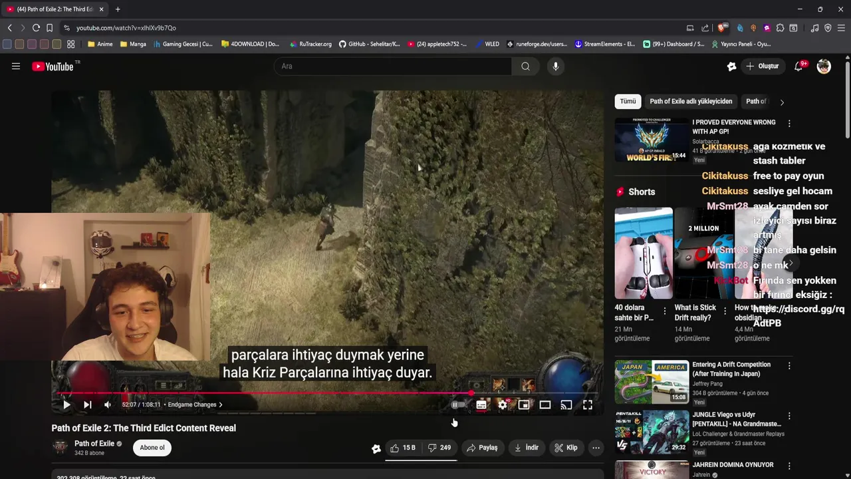The width and height of the screenshot is (851, 479).
Task: Open YouTube notifications bell
Action: (800, 66)
